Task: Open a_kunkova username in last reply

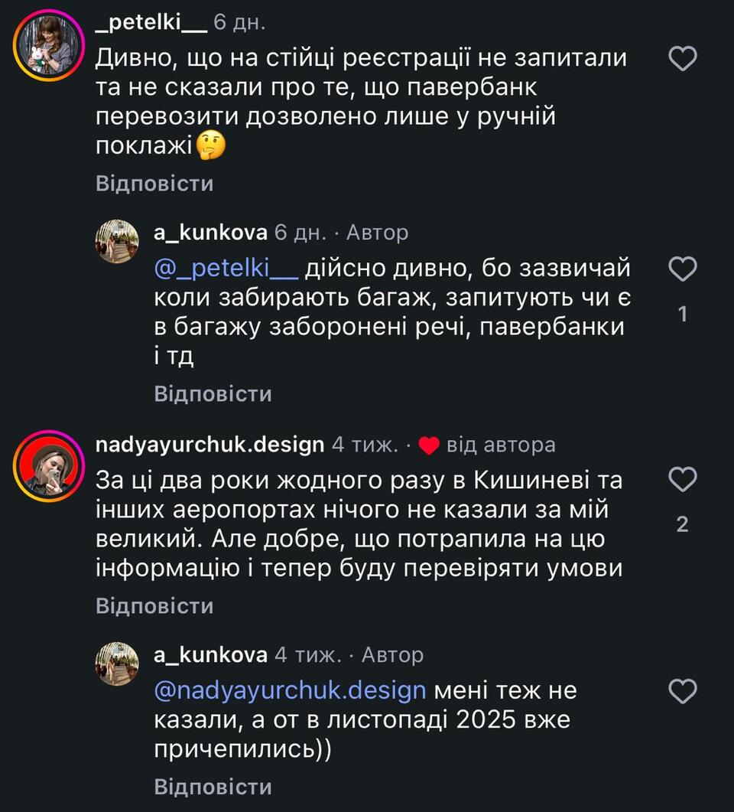Action: pyautogui.click(x=210, y=655)
